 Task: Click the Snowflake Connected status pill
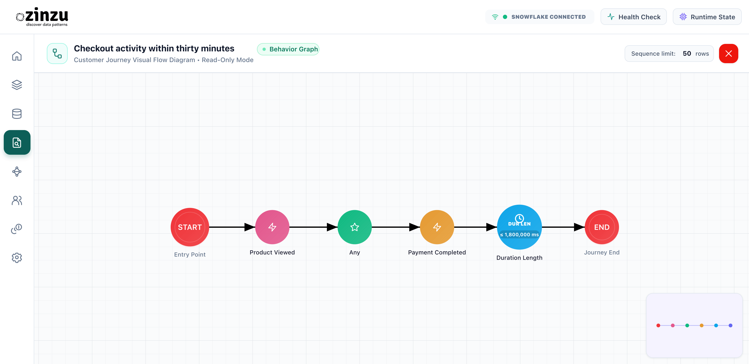tap(540, 17)
